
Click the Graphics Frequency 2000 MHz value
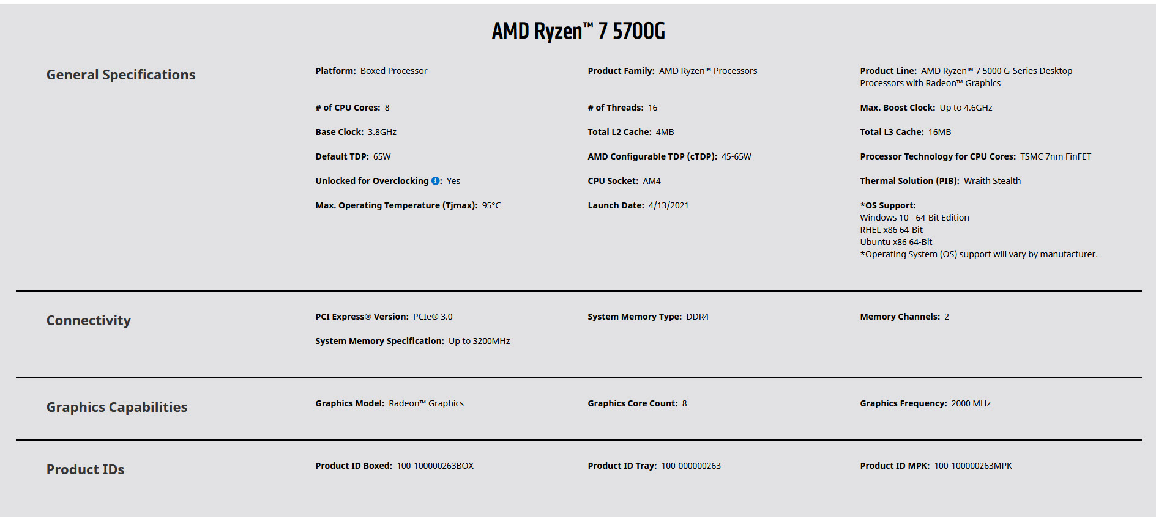[971, 403]
